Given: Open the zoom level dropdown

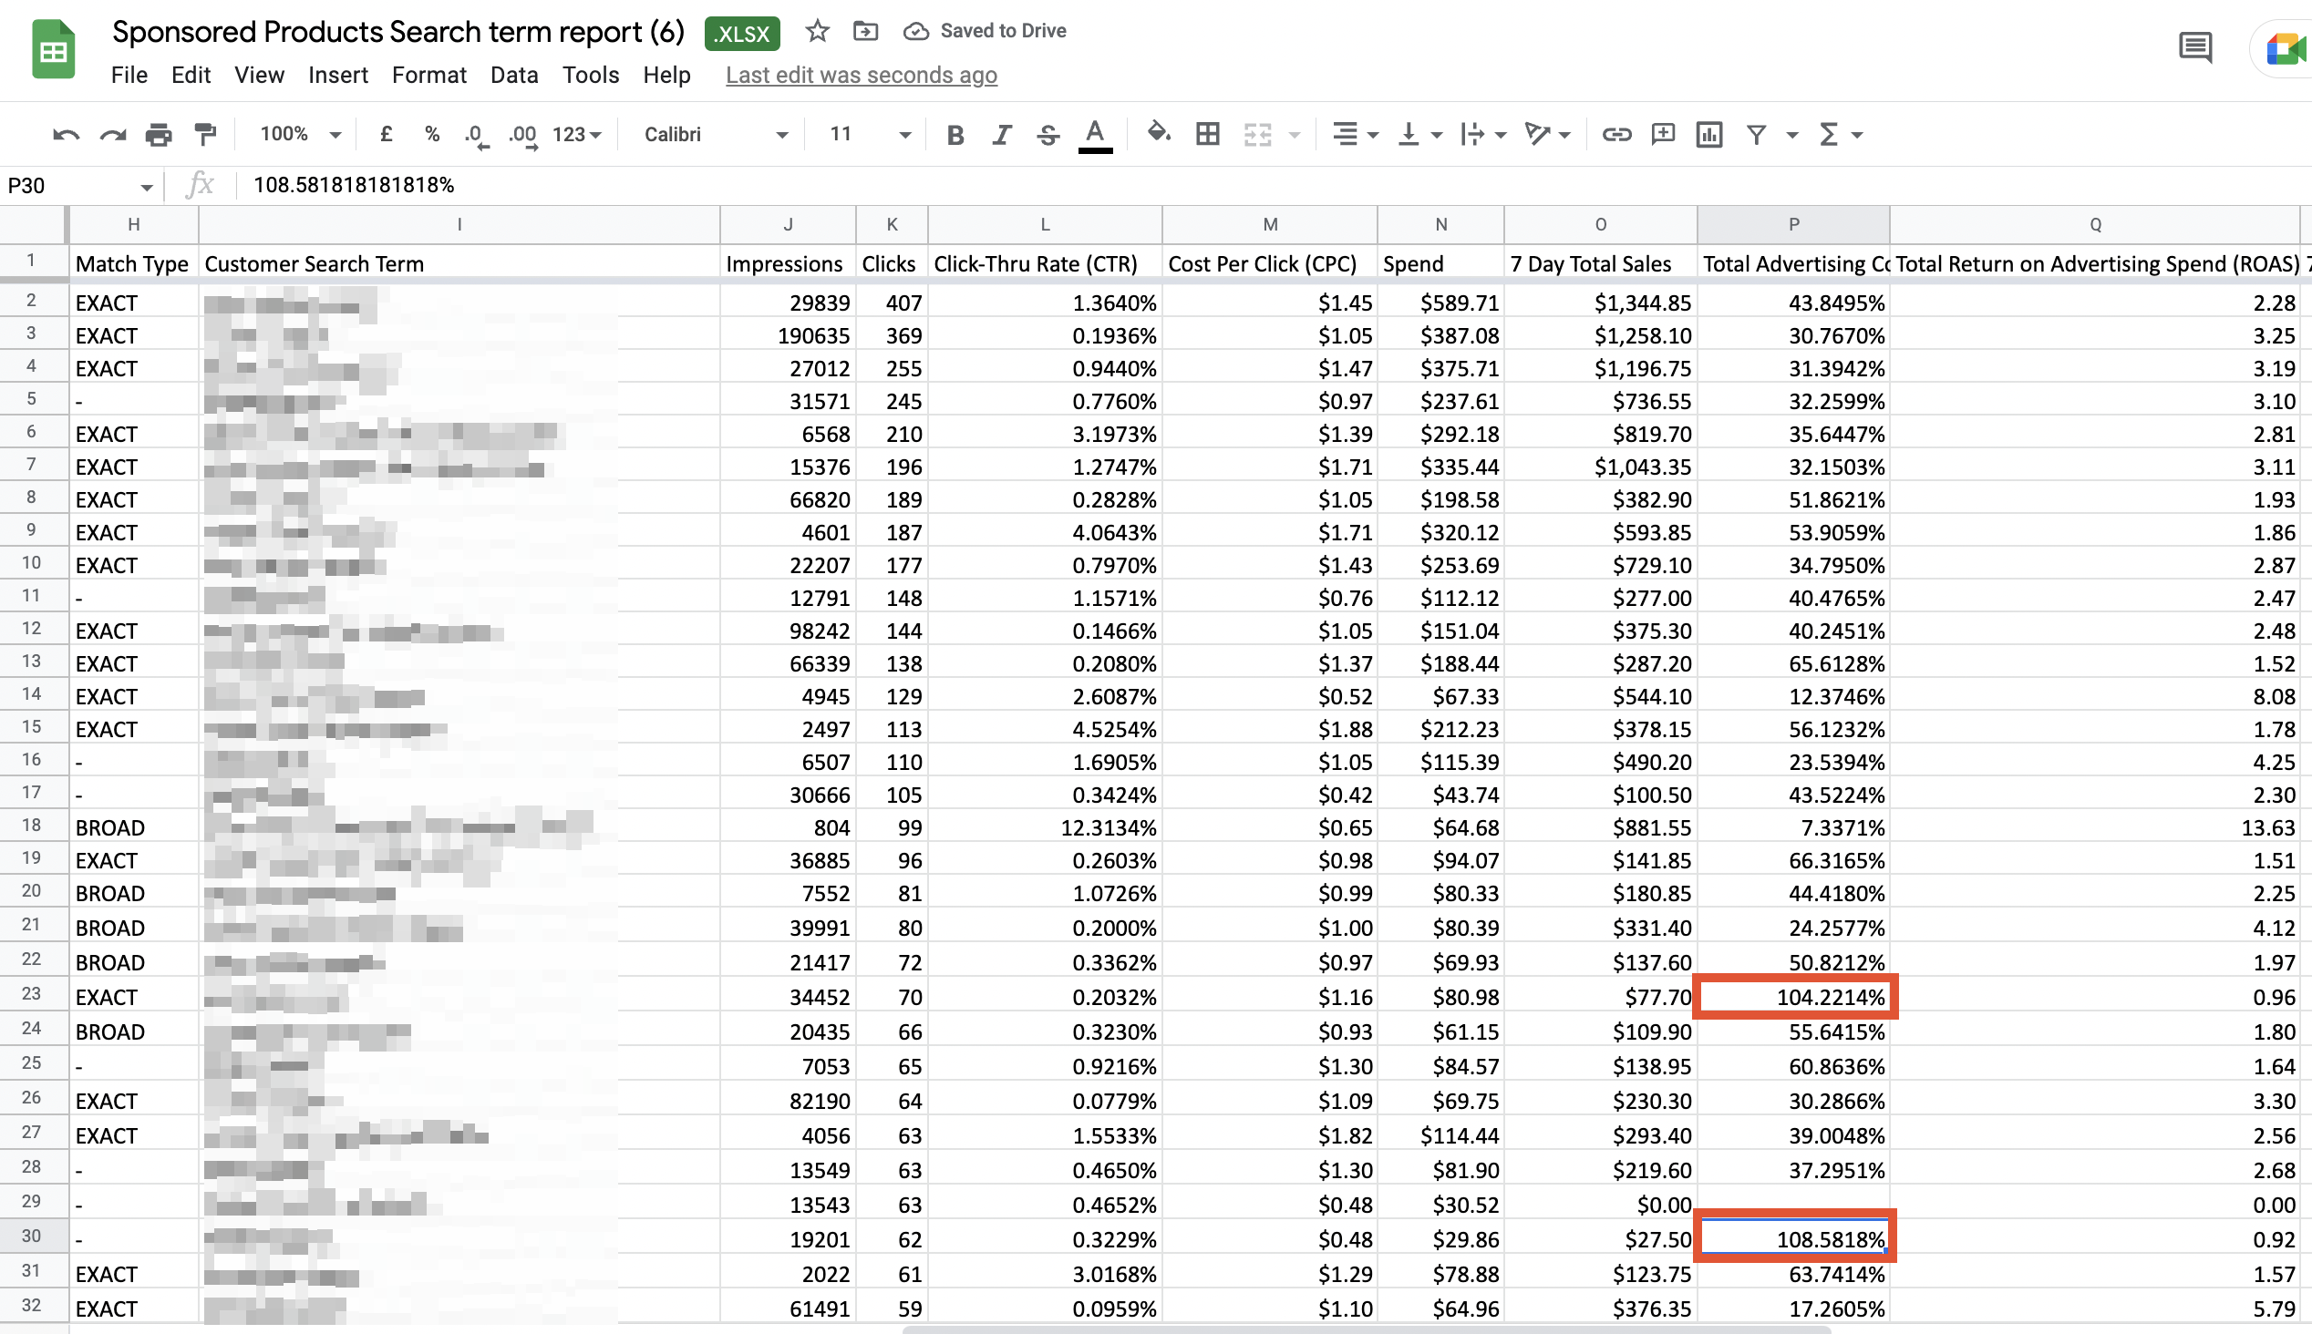Looking at the screenshot, I should 298,134.
